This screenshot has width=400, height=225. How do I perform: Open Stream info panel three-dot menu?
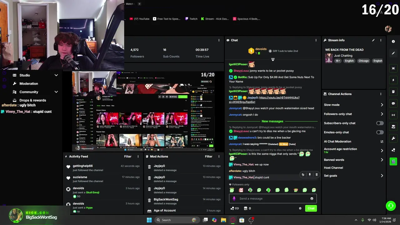(381, 40)
